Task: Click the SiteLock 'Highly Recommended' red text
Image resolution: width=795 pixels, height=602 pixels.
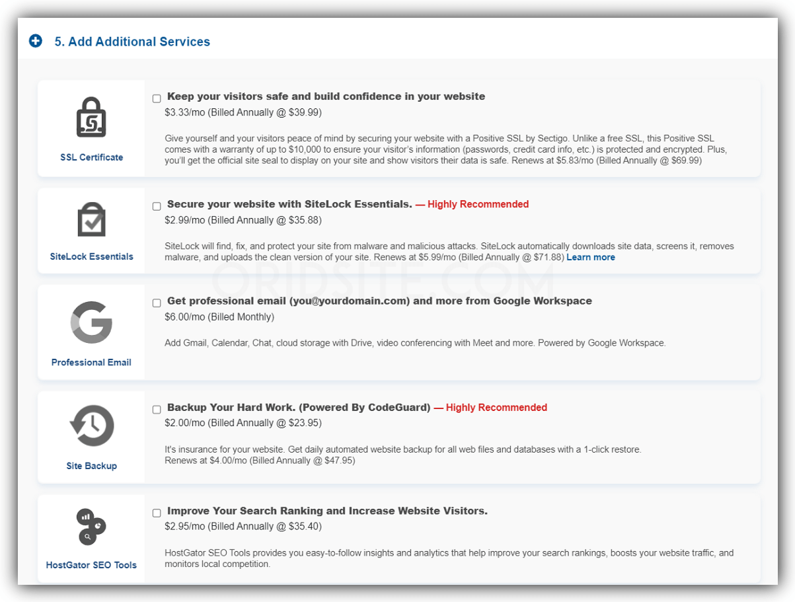Action: tap(472, 204)
